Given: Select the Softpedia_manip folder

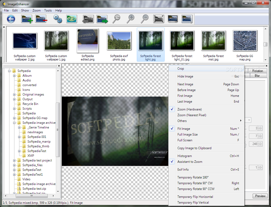Looking at the screenshot, I should (x=39, y=142).
